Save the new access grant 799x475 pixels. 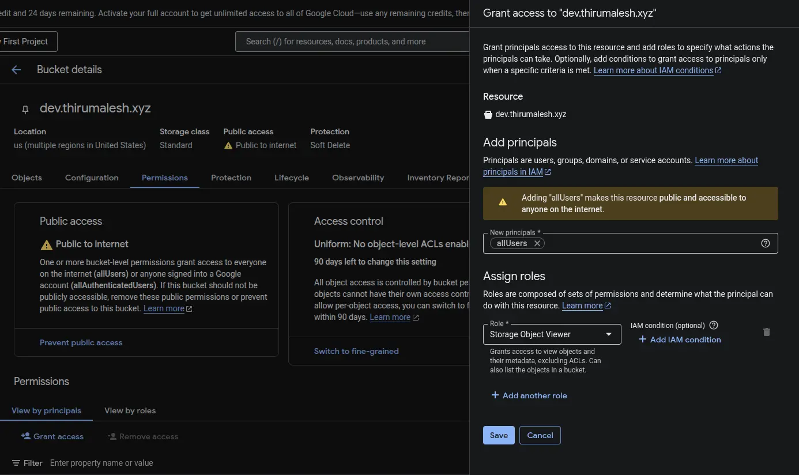pos(498,435)
